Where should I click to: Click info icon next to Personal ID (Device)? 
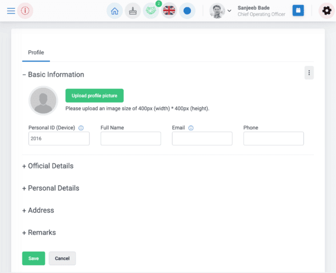click(x=81, y=128)
